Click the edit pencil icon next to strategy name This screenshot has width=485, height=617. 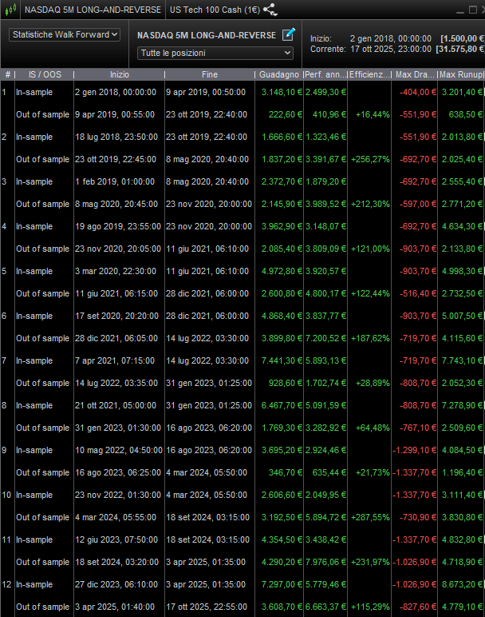pyautogui.click(x=289, y=34)
